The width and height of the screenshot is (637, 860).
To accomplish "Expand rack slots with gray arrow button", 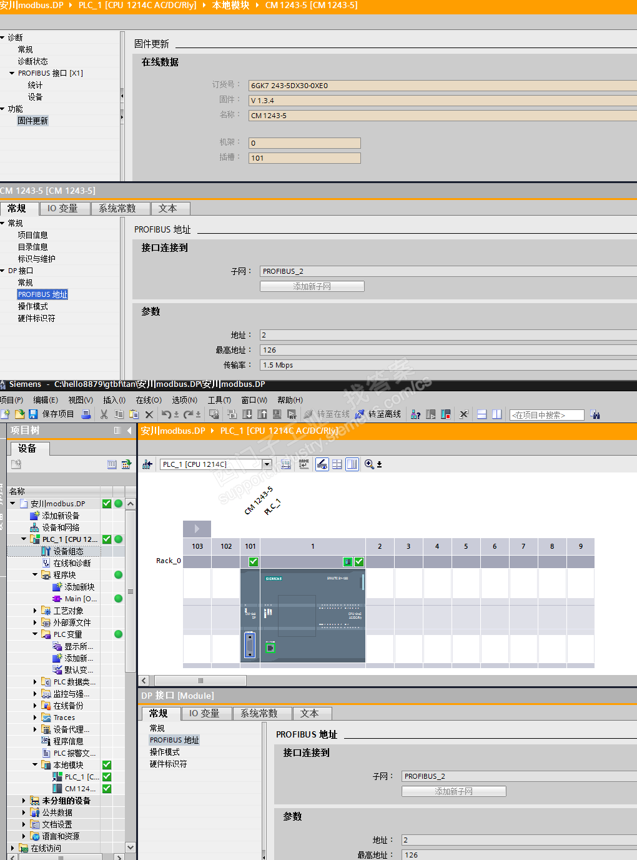I will tap(197, 529).
